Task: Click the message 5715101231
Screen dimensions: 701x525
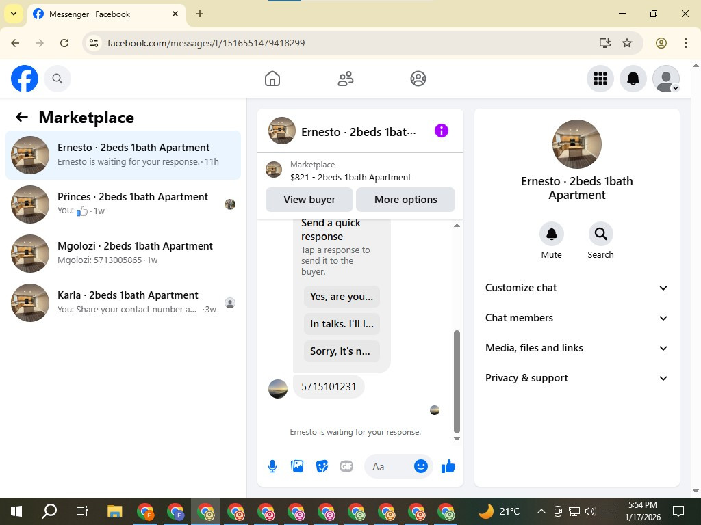Action: coord(329,387)
